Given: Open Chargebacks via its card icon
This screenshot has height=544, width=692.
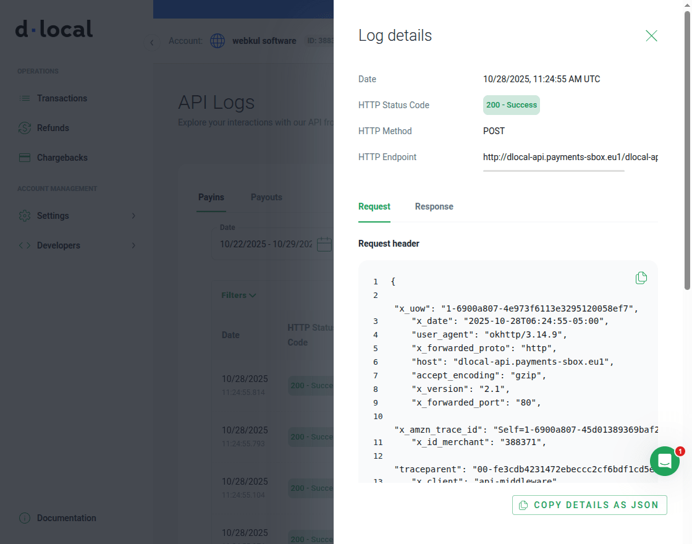Looking at the screenshot, I should (x=25, y=158).
